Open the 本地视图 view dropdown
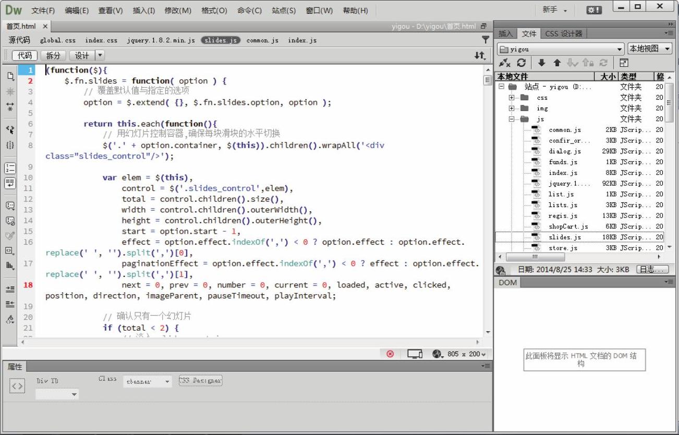The width and height of the screenshot is (679, 435). pos(650,49)
